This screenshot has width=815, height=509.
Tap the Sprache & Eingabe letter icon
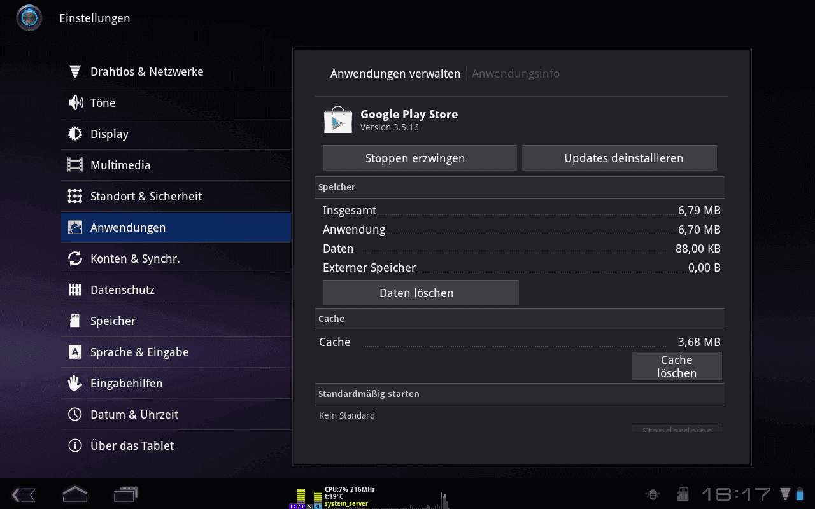pyautogui.click(x=75, y=352)
